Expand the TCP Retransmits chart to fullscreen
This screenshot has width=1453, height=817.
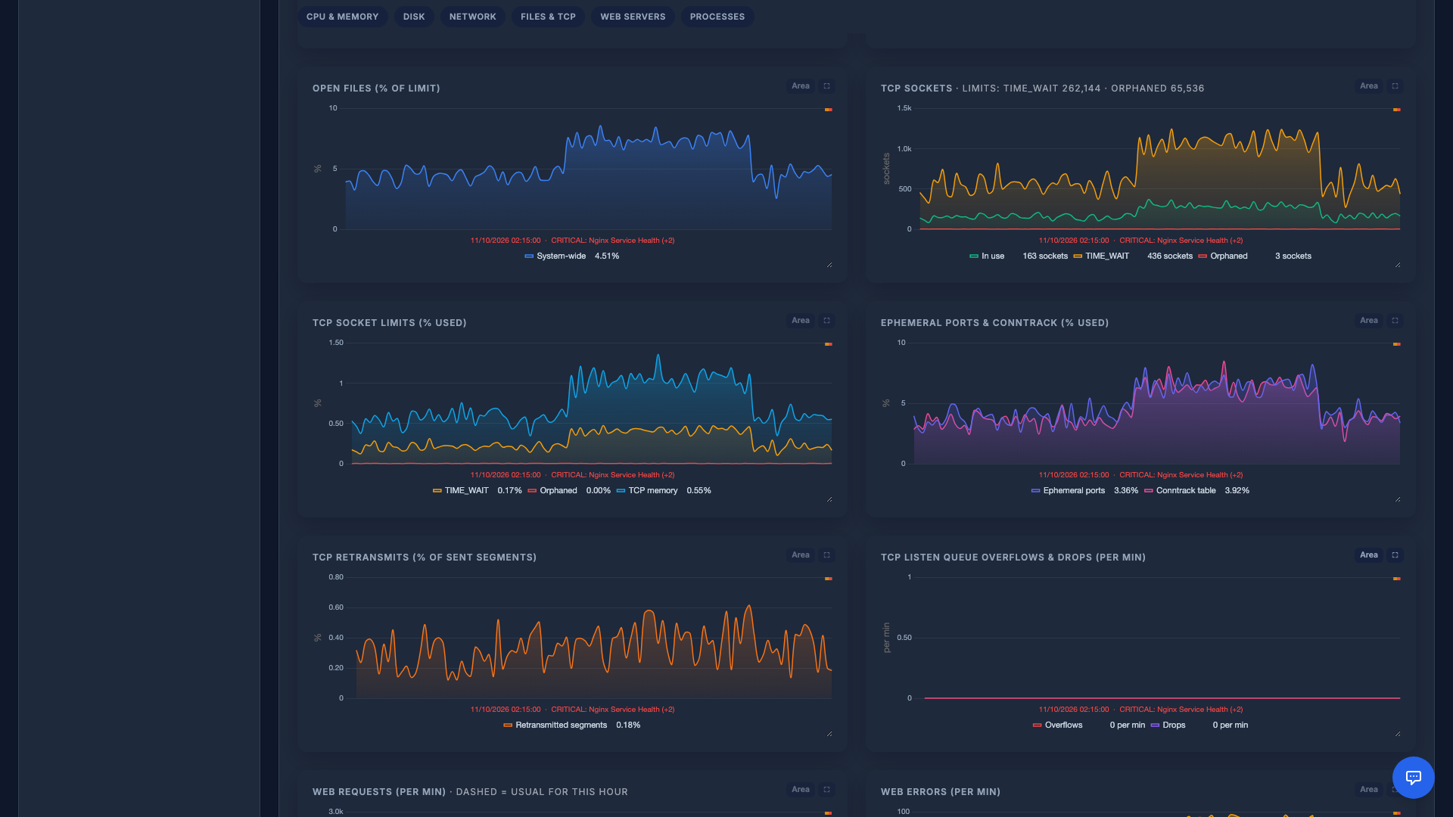(x=826, y=555)
